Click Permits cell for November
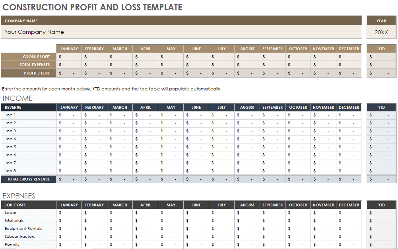The height and width of the screenshot is (249, 398). pyautogui.click(x=323, y=245)
